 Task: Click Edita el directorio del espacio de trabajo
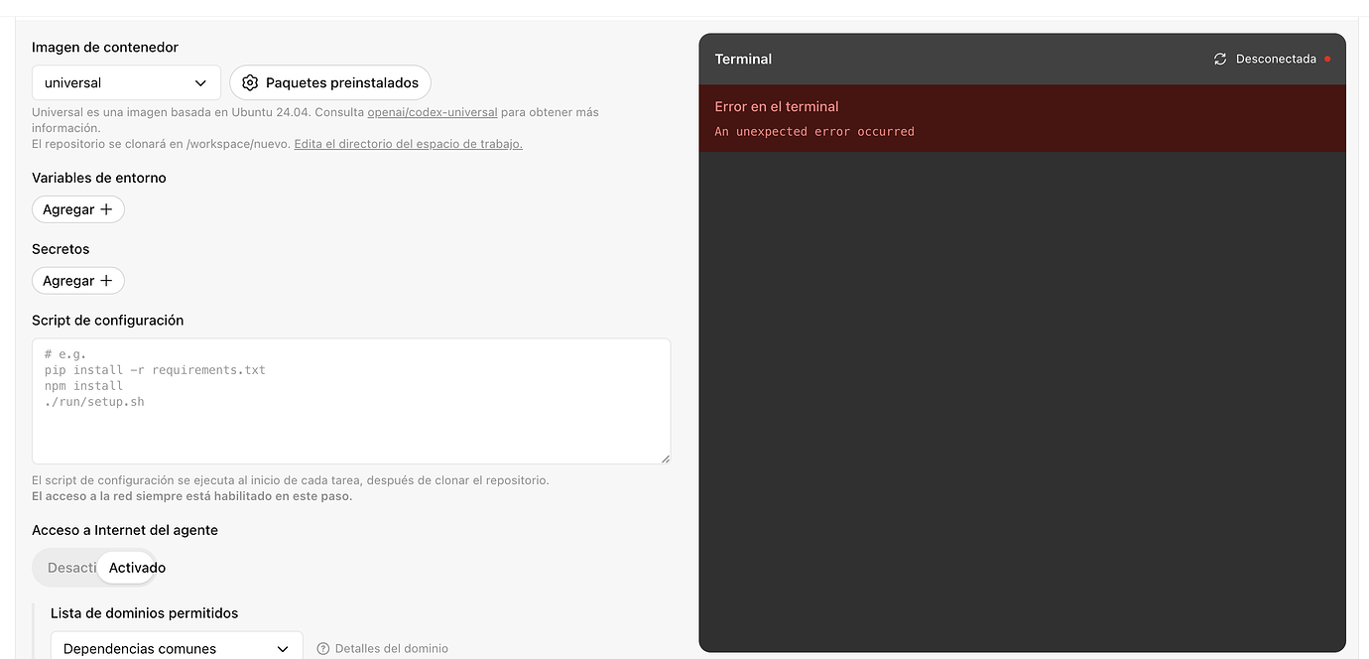408,143
